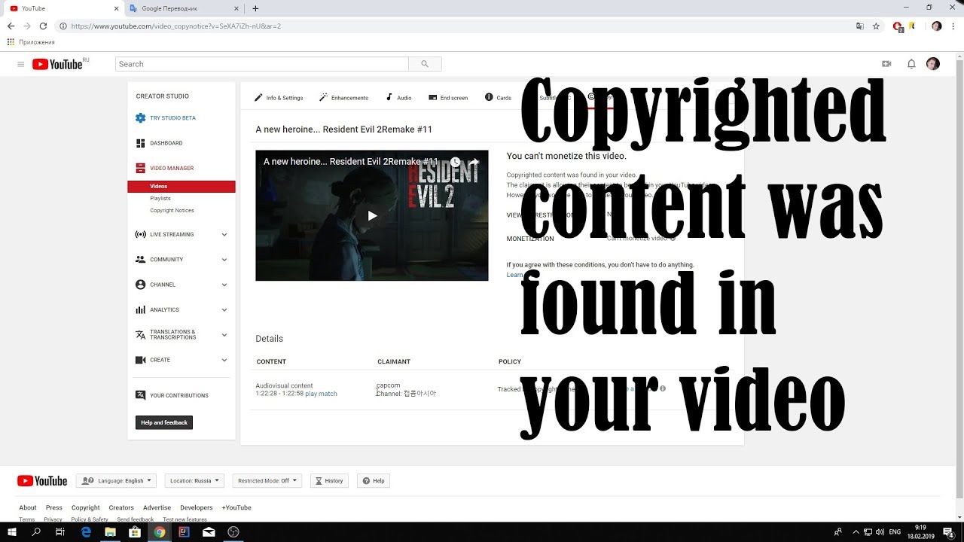This screenshot has height=542, width=964.
Task: Switch to the Info & Settings tab
Action: [x=279, y=98]
